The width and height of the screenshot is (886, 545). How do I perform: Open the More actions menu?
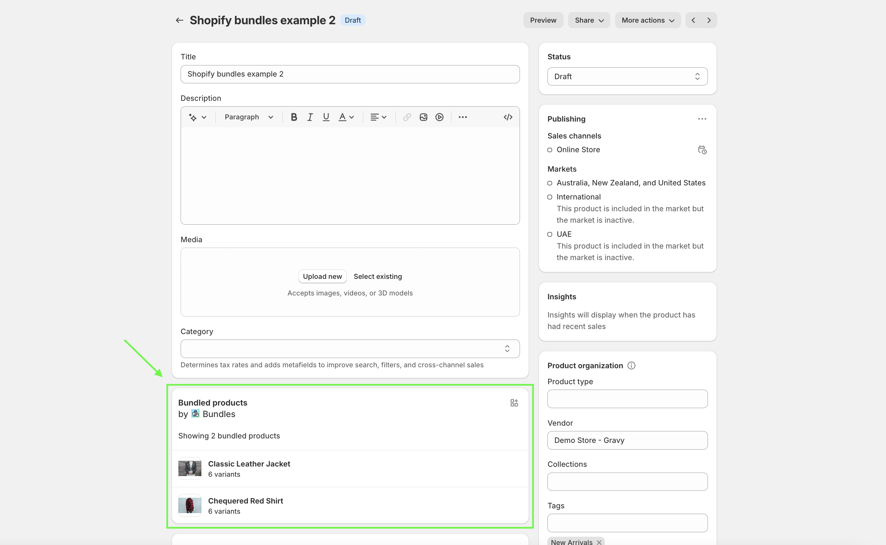click(x=648, y=20)
